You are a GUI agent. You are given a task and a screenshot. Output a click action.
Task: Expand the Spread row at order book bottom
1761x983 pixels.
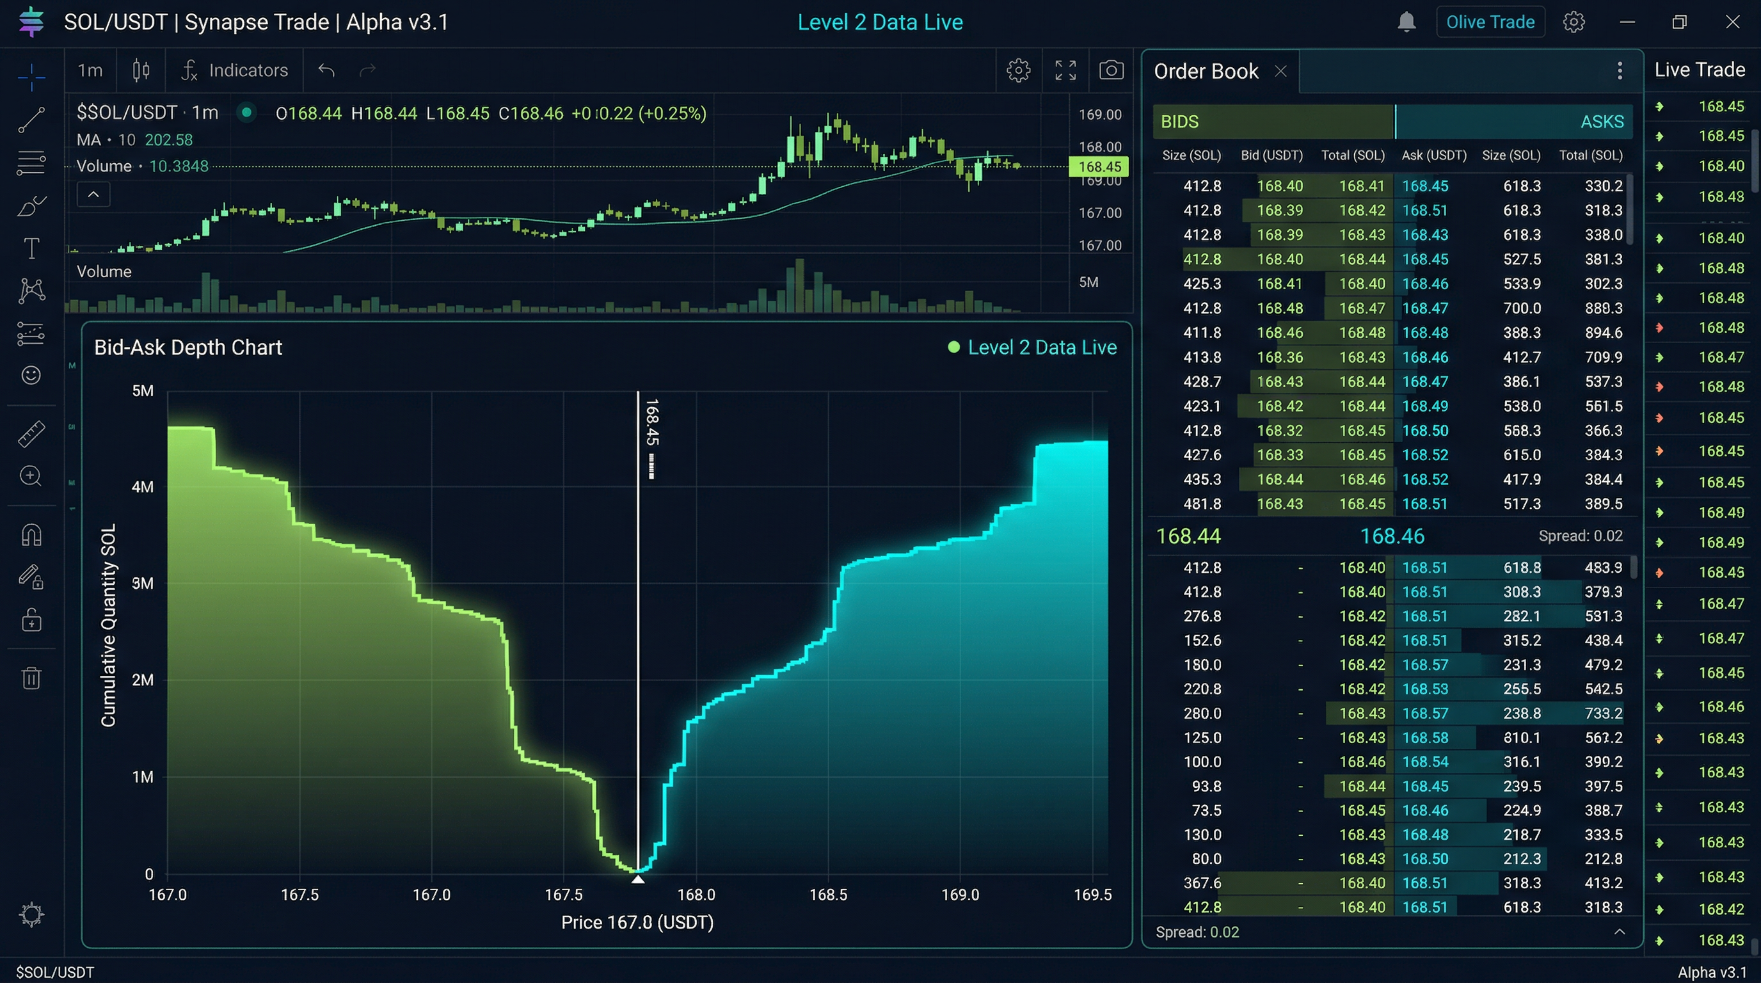pos(1619,931)
